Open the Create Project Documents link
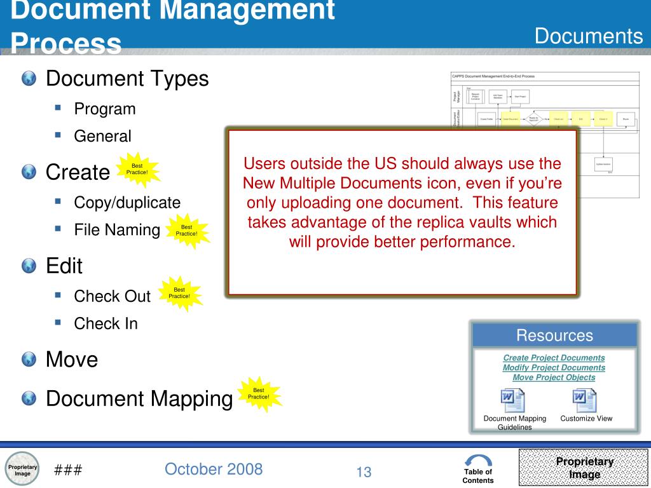651x488 pixels. pos(554,358)
